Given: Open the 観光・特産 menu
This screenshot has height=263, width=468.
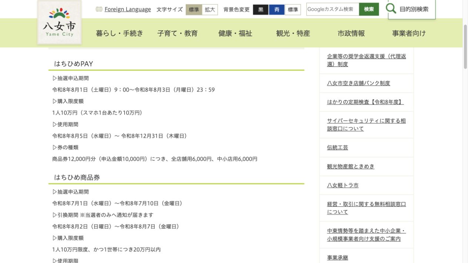Looking at the screenshot, I should pyautogui.click(x=293, y=33).
